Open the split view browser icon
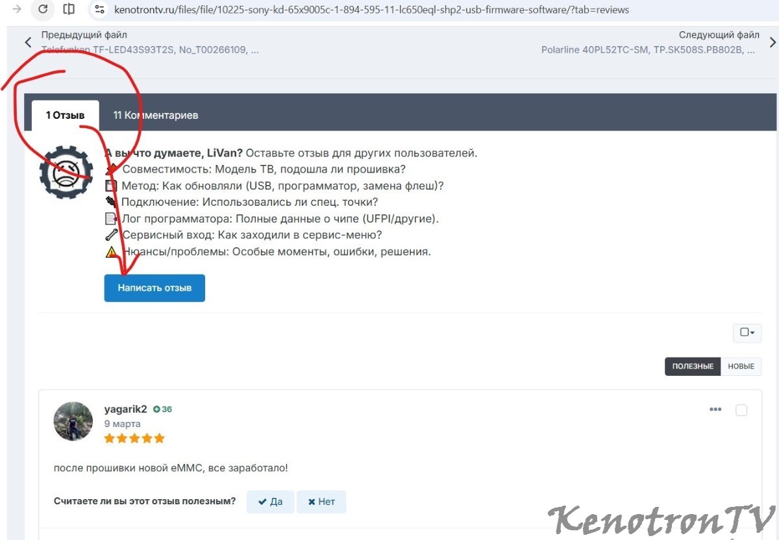 (x=69, y=9)
